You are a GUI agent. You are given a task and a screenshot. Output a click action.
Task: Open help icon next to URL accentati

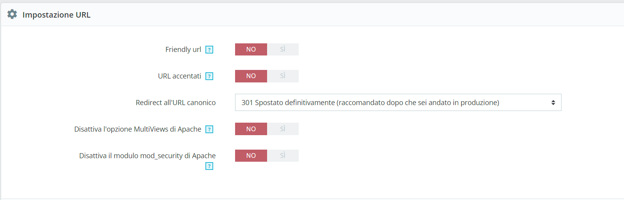[x=209, y=76]
